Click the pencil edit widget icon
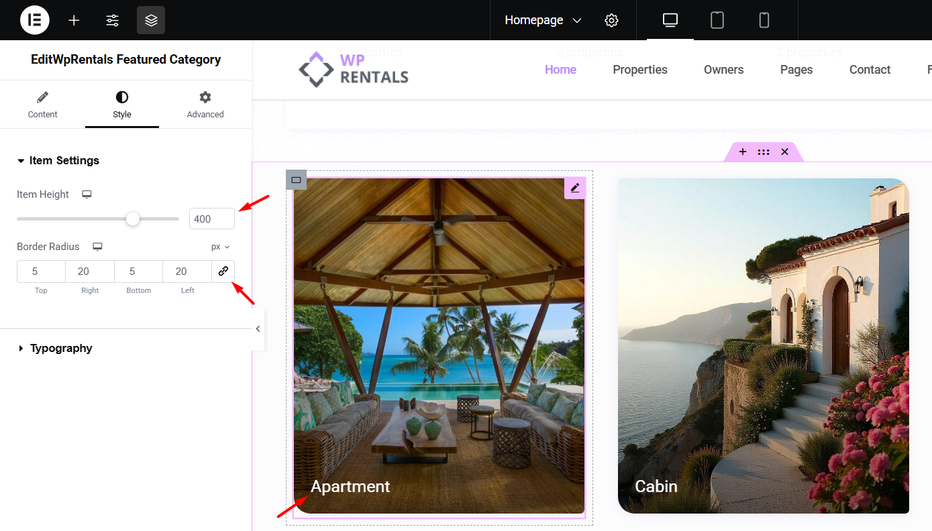Viewport: 932px width, 531px height. coord(575,188)
